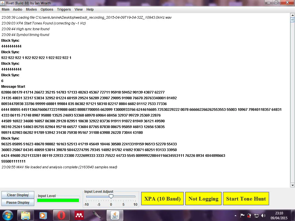Click the volume speaker tray icon
Viewport: 295px width, 221px height.
pyautogui.click(x=263, y=216)
